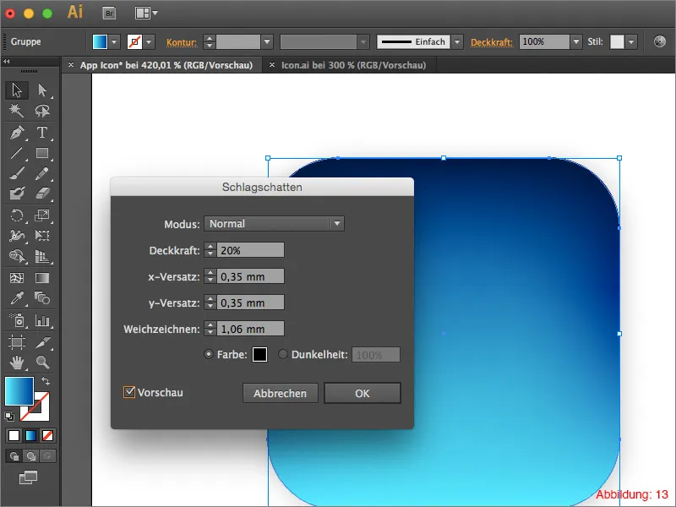This screenshot has height=507, width=676.
Task: Select the Shape Builder tool
Action: coord(17,256)
